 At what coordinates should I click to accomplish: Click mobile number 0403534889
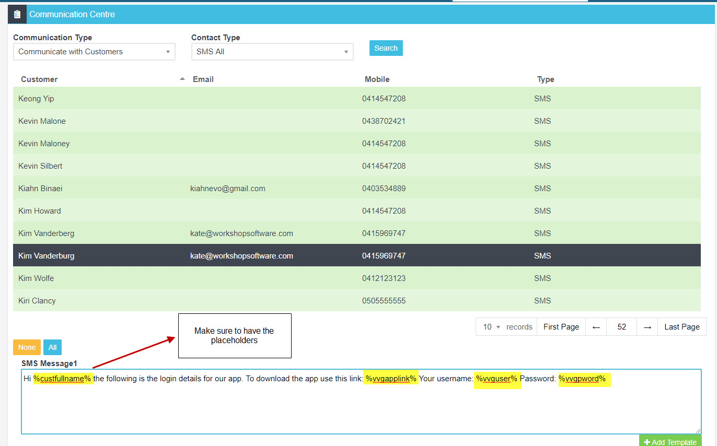[384, 189]
